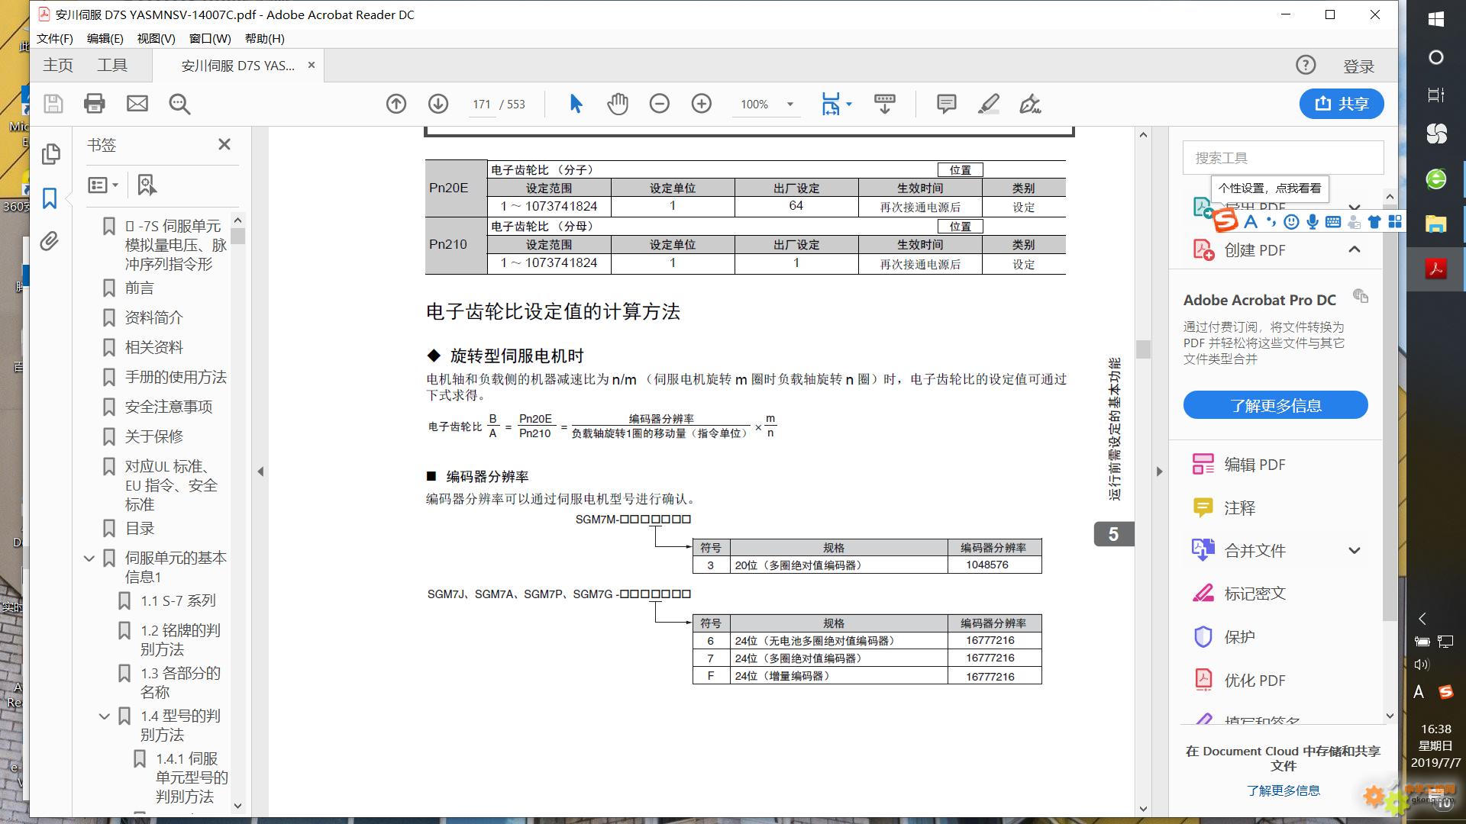Open the 帮助(H) menu
This screenshot has height=824, width=1466.
point(265,38)
